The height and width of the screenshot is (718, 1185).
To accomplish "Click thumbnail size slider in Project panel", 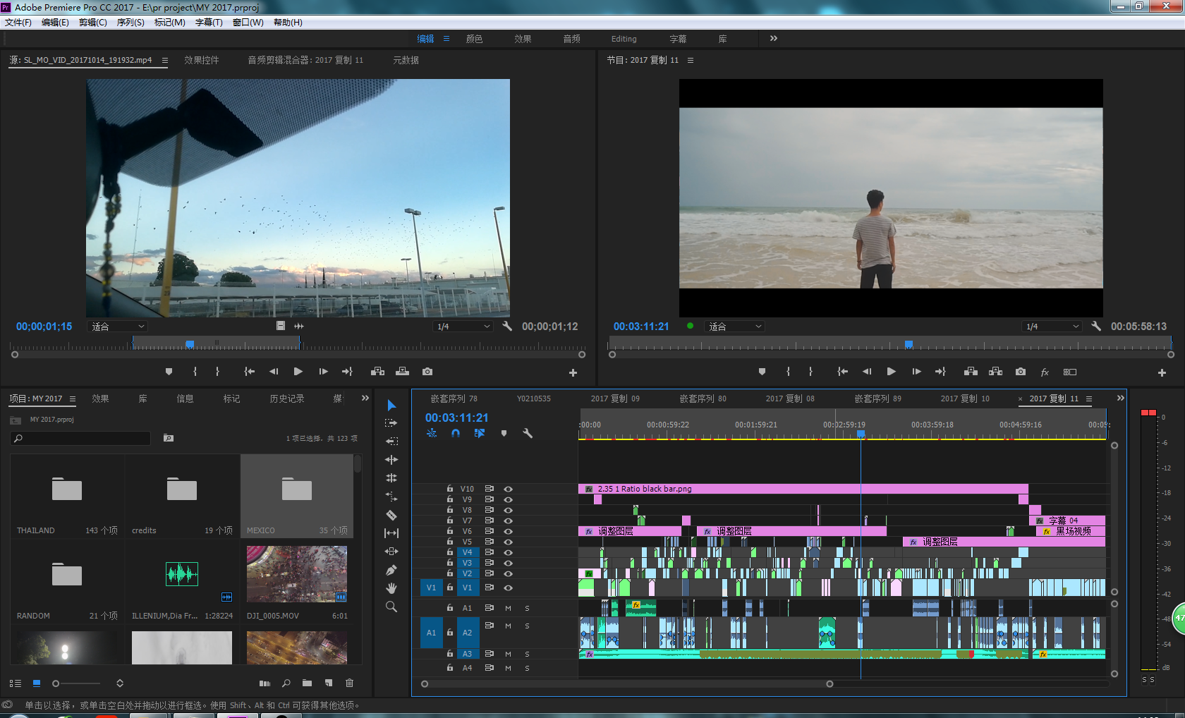I will point(76,683).
